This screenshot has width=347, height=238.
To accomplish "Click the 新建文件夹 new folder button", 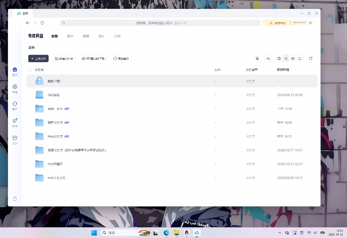I will click(64, 59).
